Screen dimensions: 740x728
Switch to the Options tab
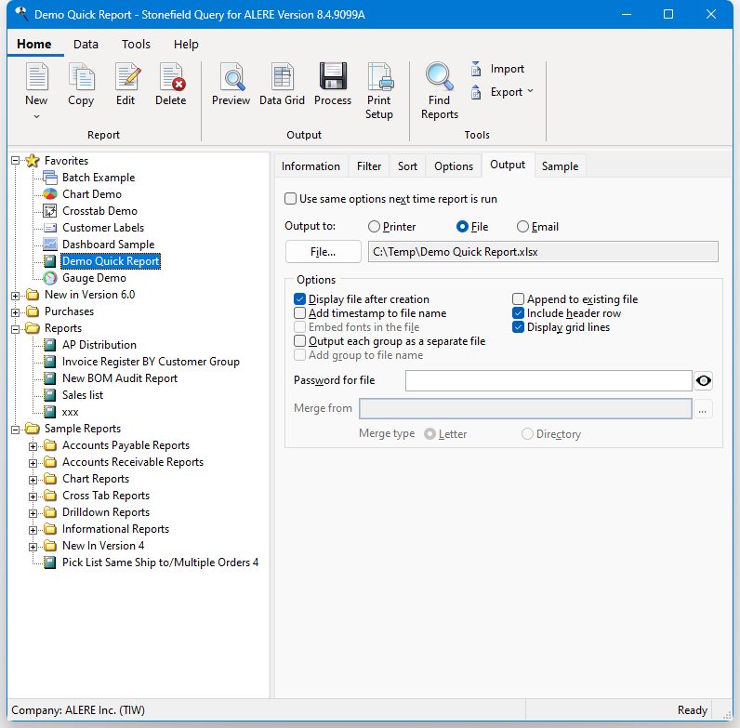click(454, 166)
